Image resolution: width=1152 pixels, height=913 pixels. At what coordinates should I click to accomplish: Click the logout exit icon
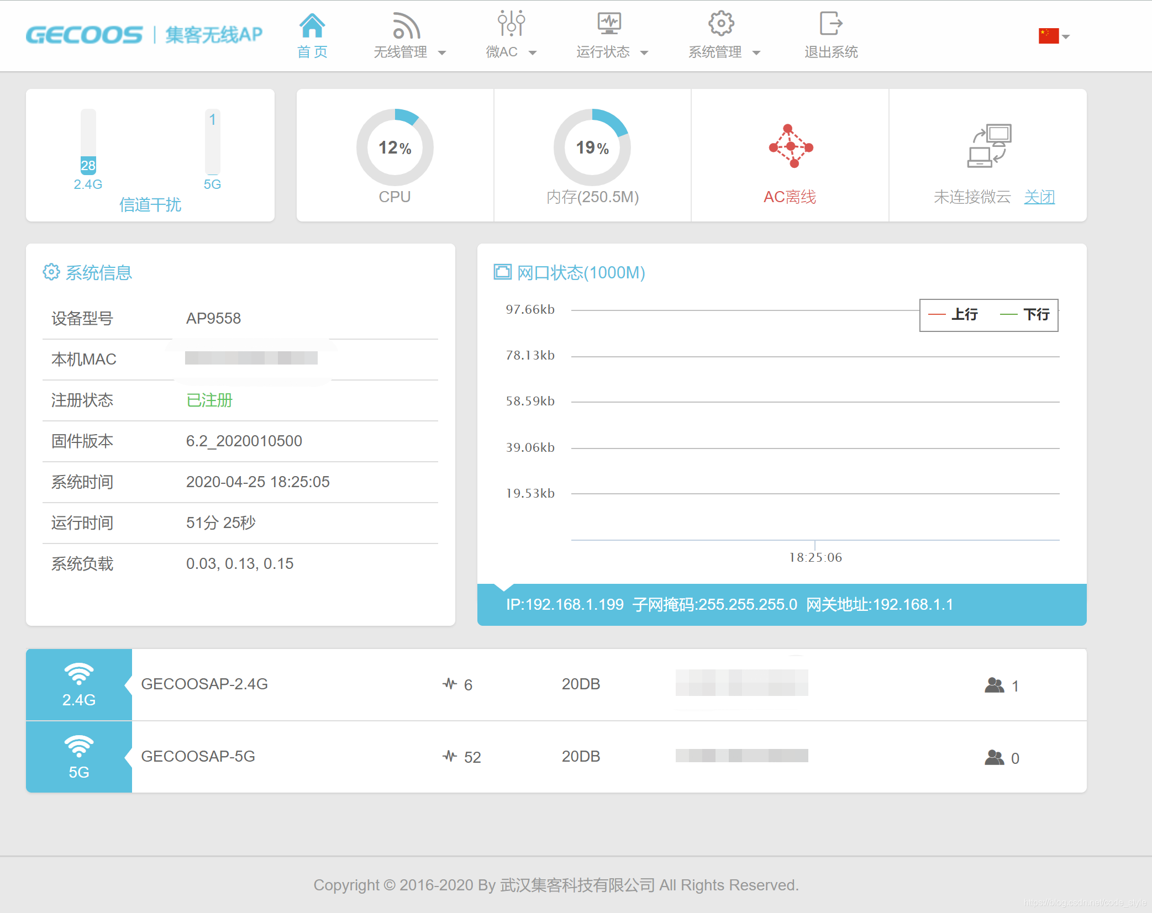coord(830,24)
